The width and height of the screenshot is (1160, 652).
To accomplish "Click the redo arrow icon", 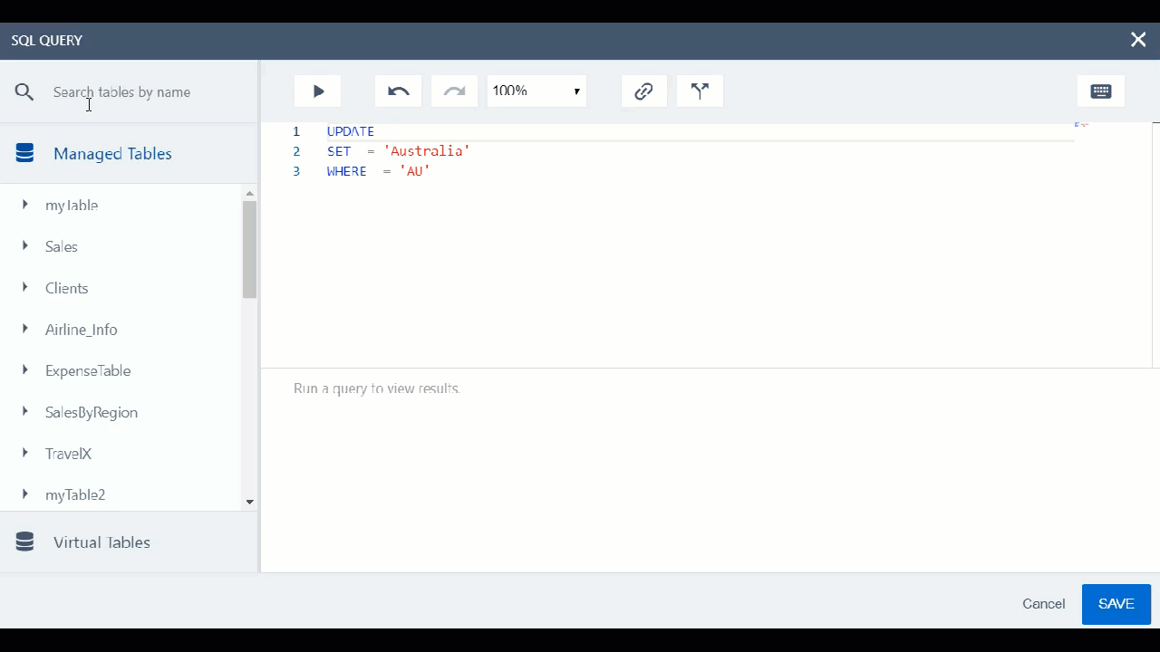I will pyautogui.click(x=454, y=91).
